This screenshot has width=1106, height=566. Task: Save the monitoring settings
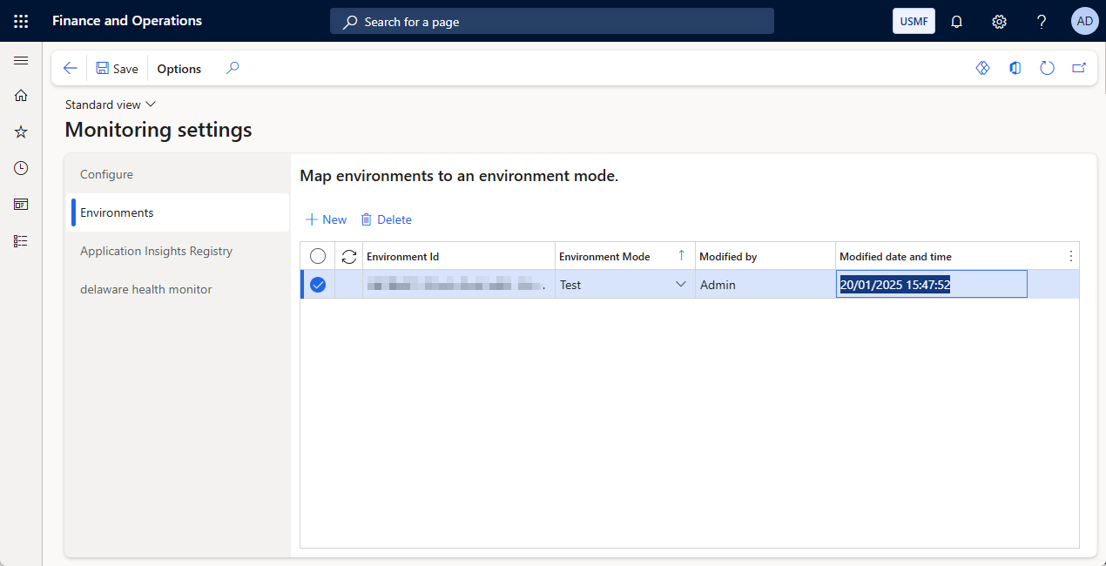(x=117, y=68)
